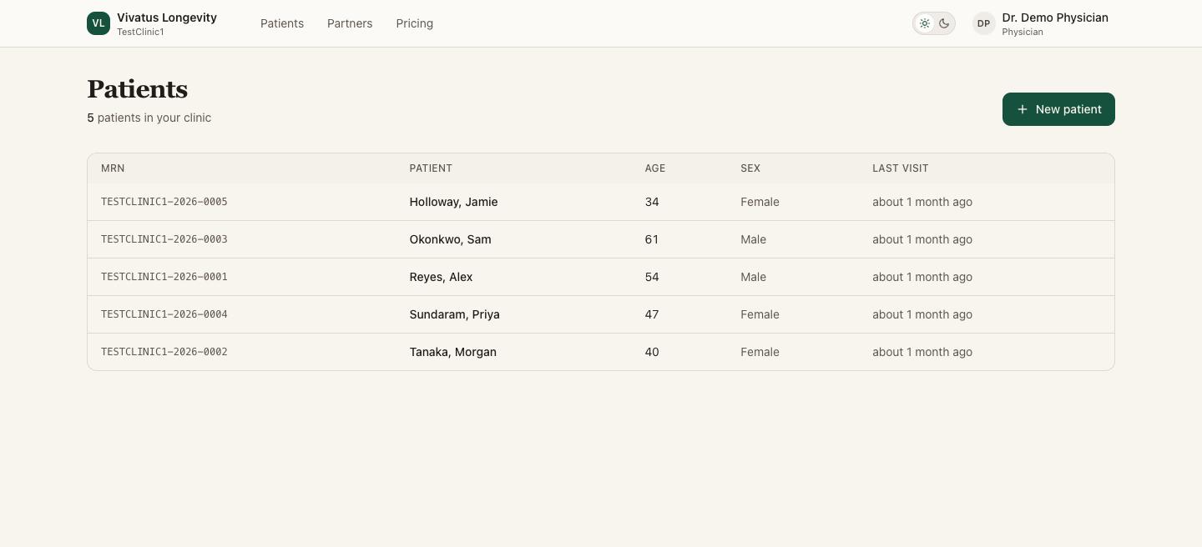The height and width of the screenshot is (547, 1202).
Task: Click Physician role label
Action: 1023,33
